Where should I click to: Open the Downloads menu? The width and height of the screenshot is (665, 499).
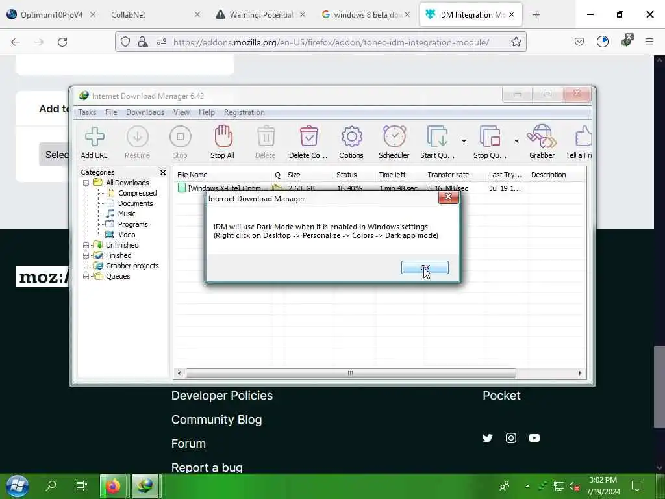(145, 112)
